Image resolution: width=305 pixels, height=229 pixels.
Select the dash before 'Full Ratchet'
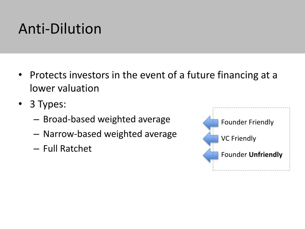(x=36, y=149)
